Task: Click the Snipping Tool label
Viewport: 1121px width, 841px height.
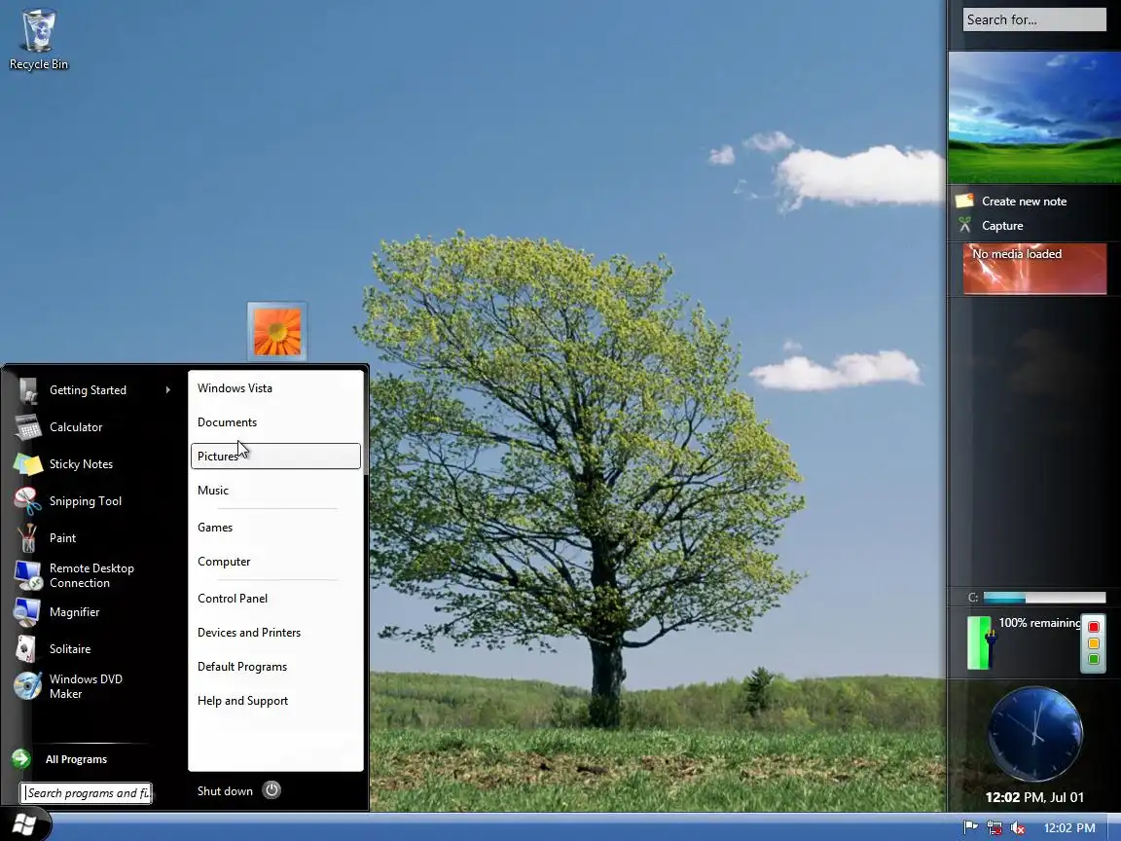Action: 85,502
